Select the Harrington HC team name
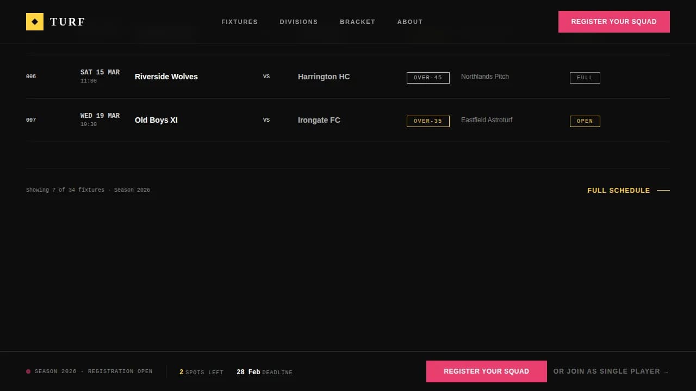696x391 pixels. [x=324, y=77]
